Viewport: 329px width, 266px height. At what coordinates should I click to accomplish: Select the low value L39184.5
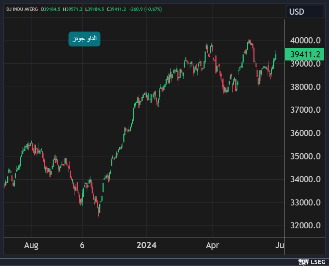(94, 9)
